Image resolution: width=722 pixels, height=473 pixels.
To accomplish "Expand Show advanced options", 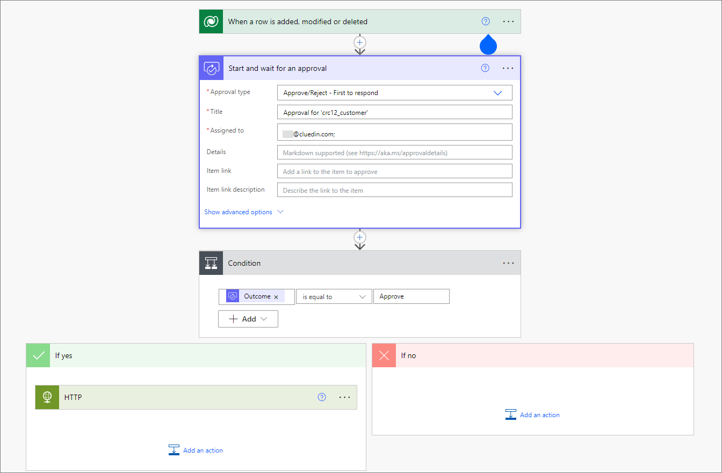I will tap(244, 212).
